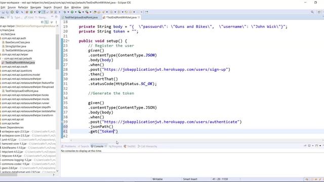Screen dimensions: 324x182
Task: Click the Save toolbar icon
Action: (4, 12)
